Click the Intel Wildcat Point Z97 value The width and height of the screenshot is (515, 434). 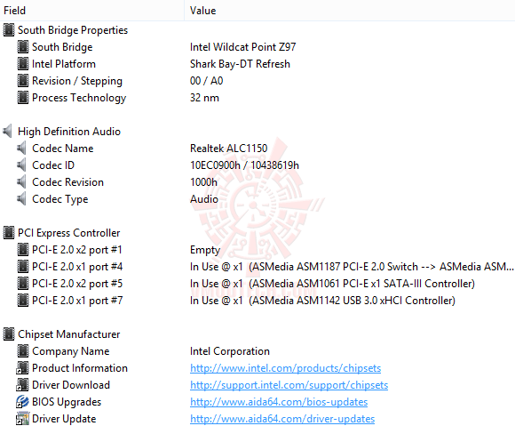click(x=242, y=47)
